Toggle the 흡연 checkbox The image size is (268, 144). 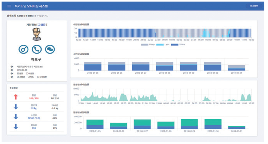click(x=18, y=73)
